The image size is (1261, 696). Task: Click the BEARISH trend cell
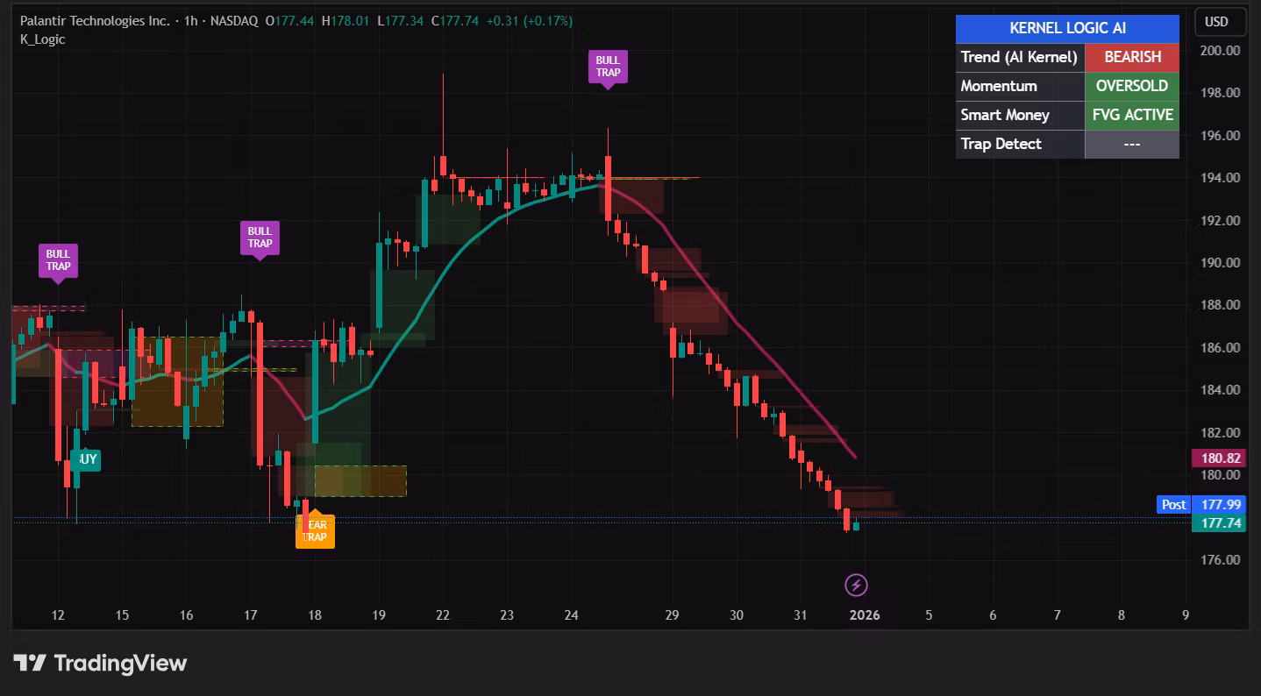coord(1132,57)
